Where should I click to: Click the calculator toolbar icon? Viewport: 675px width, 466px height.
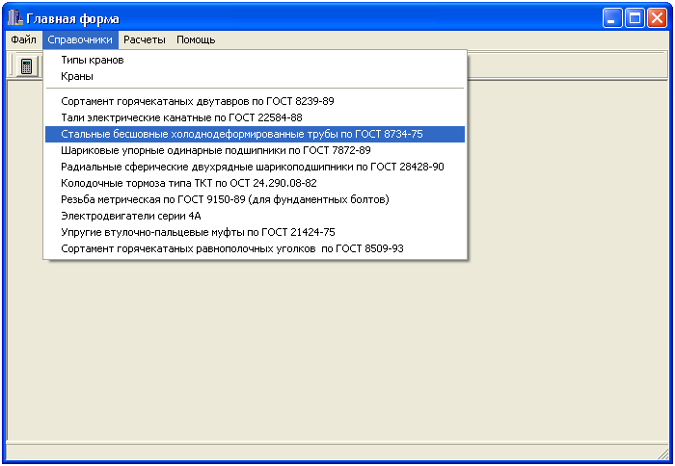point(26,66)
